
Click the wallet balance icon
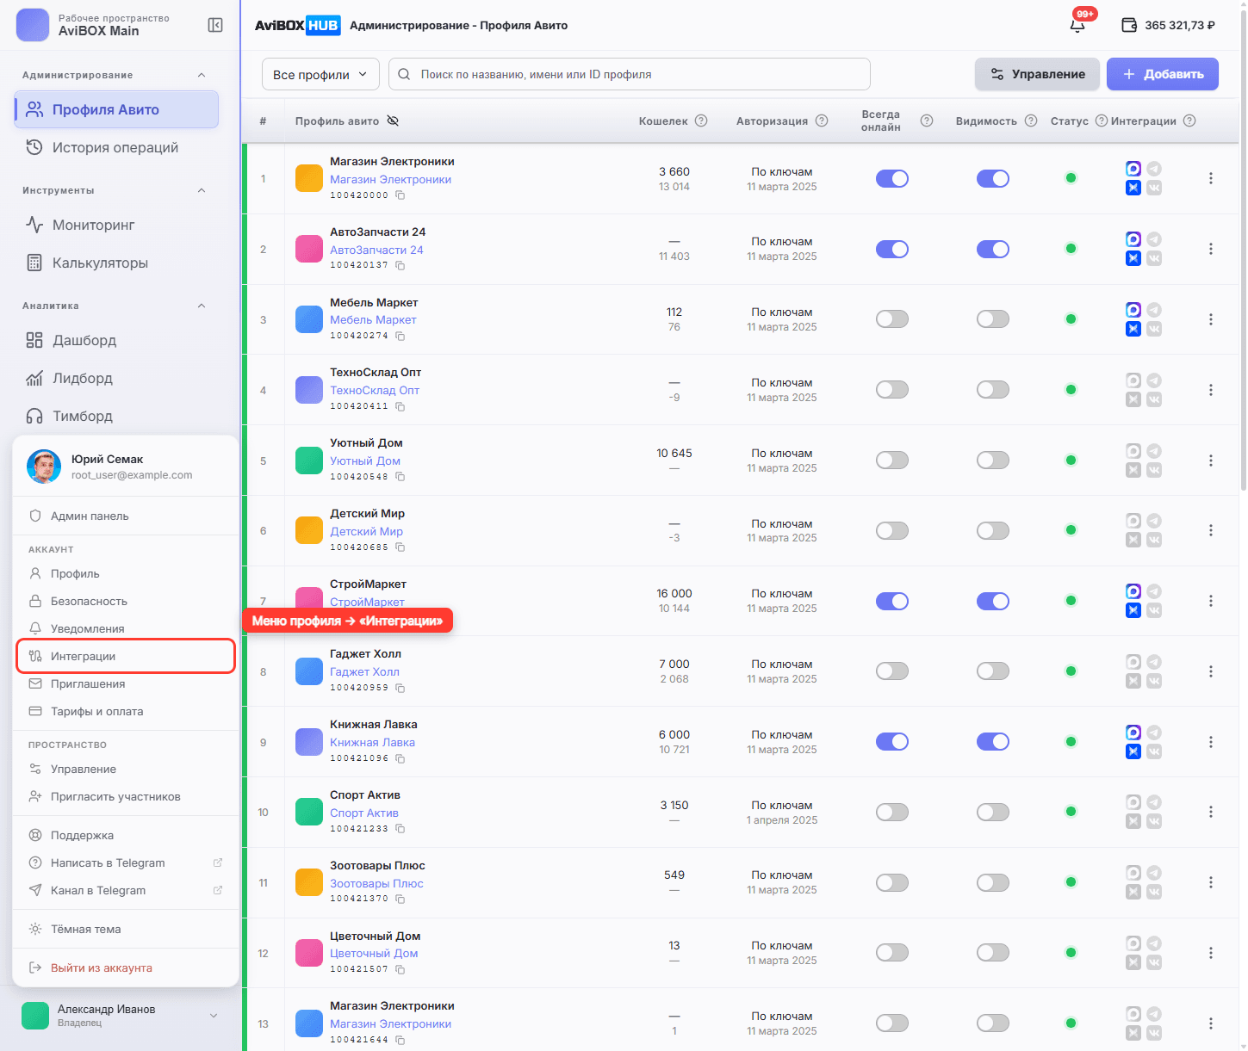pos(1129,25)
